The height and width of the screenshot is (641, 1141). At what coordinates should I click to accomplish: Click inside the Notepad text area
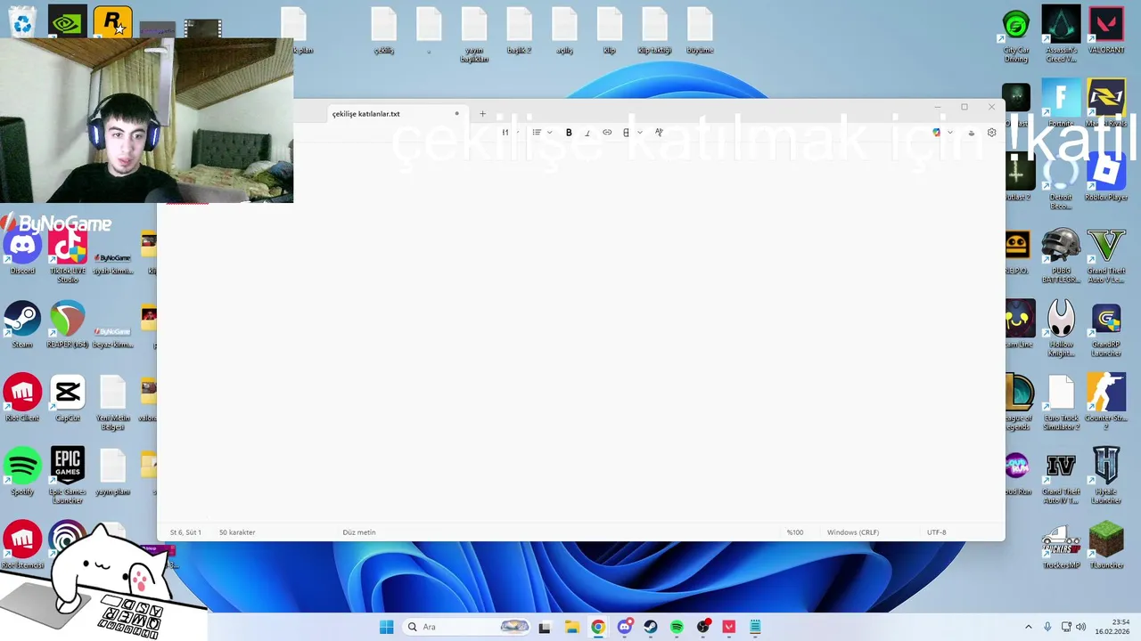pos(581,334)
